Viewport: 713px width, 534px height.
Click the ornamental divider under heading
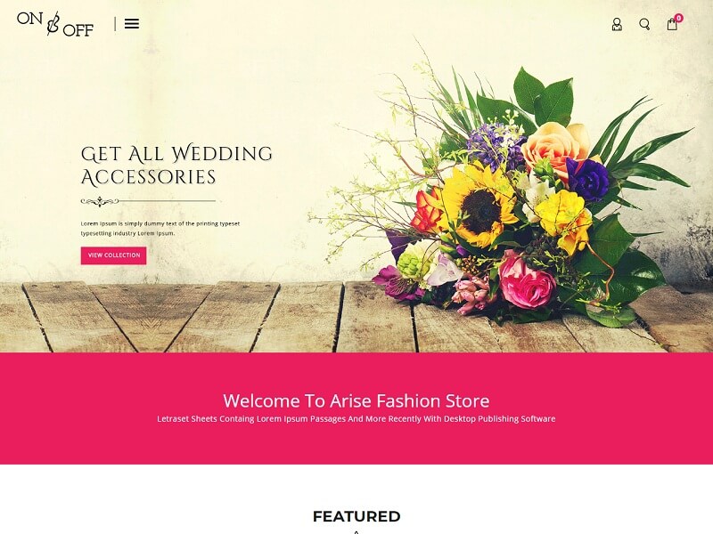pos(148,201)
